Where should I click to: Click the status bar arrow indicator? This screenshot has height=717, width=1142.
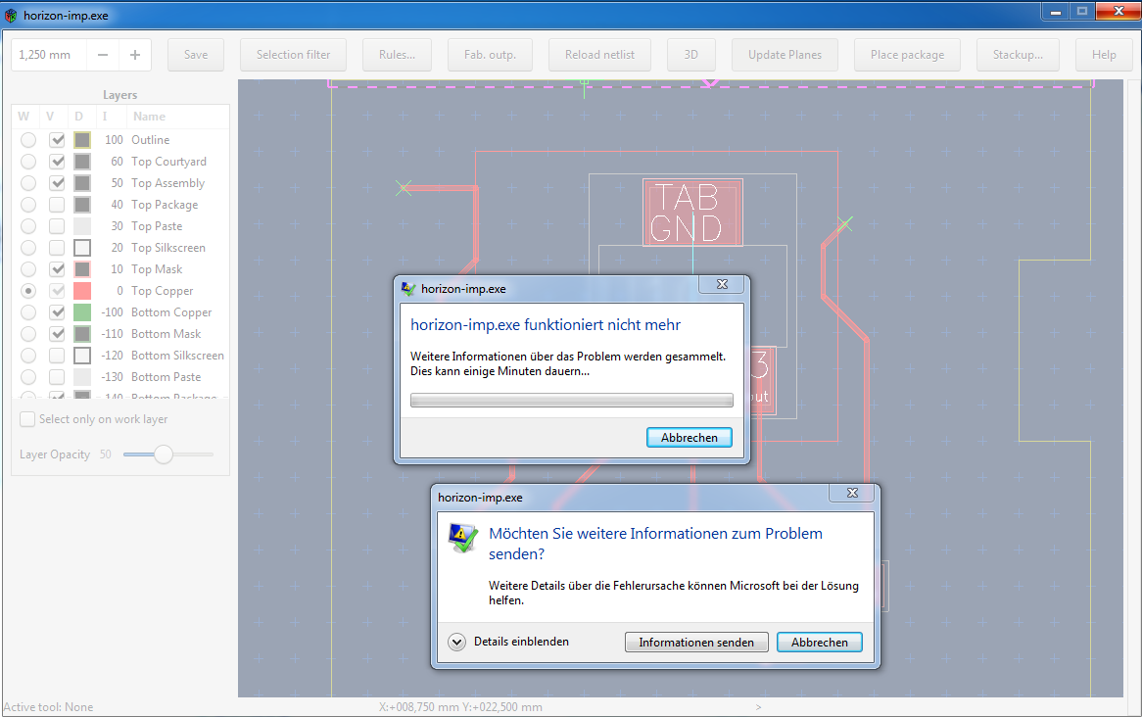pos(758,707)
